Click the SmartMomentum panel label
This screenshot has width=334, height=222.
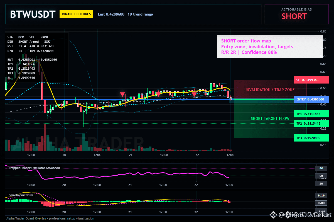pyautogui.click(x=21, y=195)
